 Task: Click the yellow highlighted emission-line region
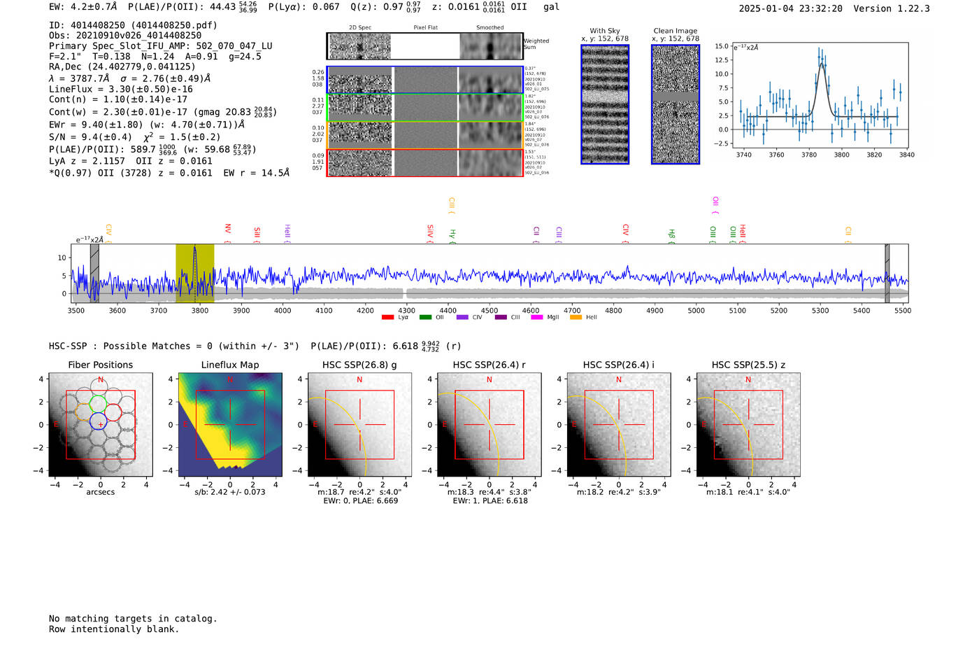(194, 274)
